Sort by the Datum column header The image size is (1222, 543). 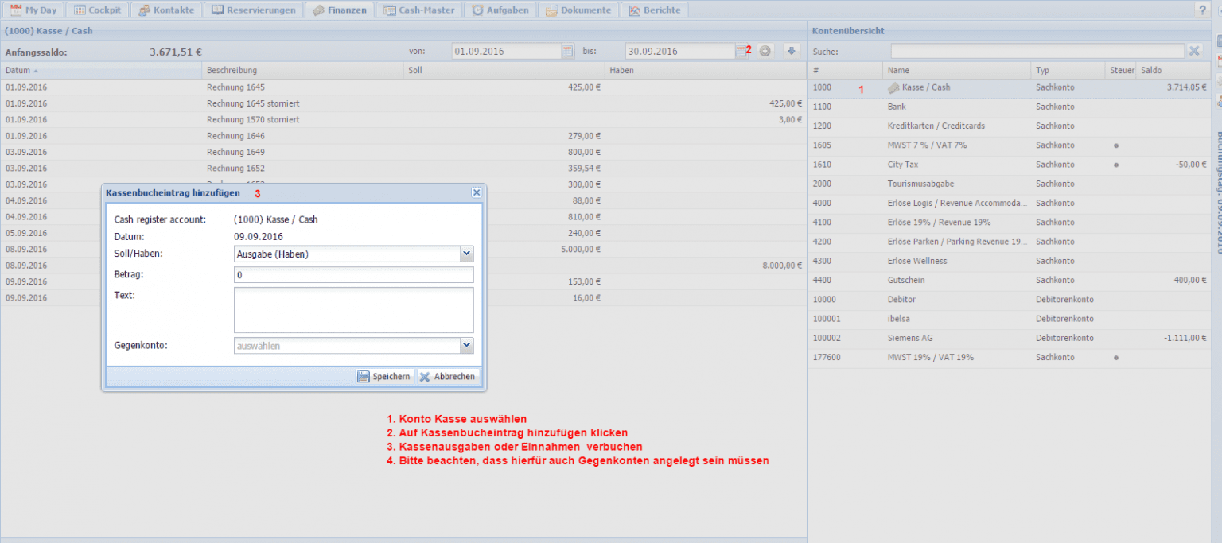click(21, 71)
